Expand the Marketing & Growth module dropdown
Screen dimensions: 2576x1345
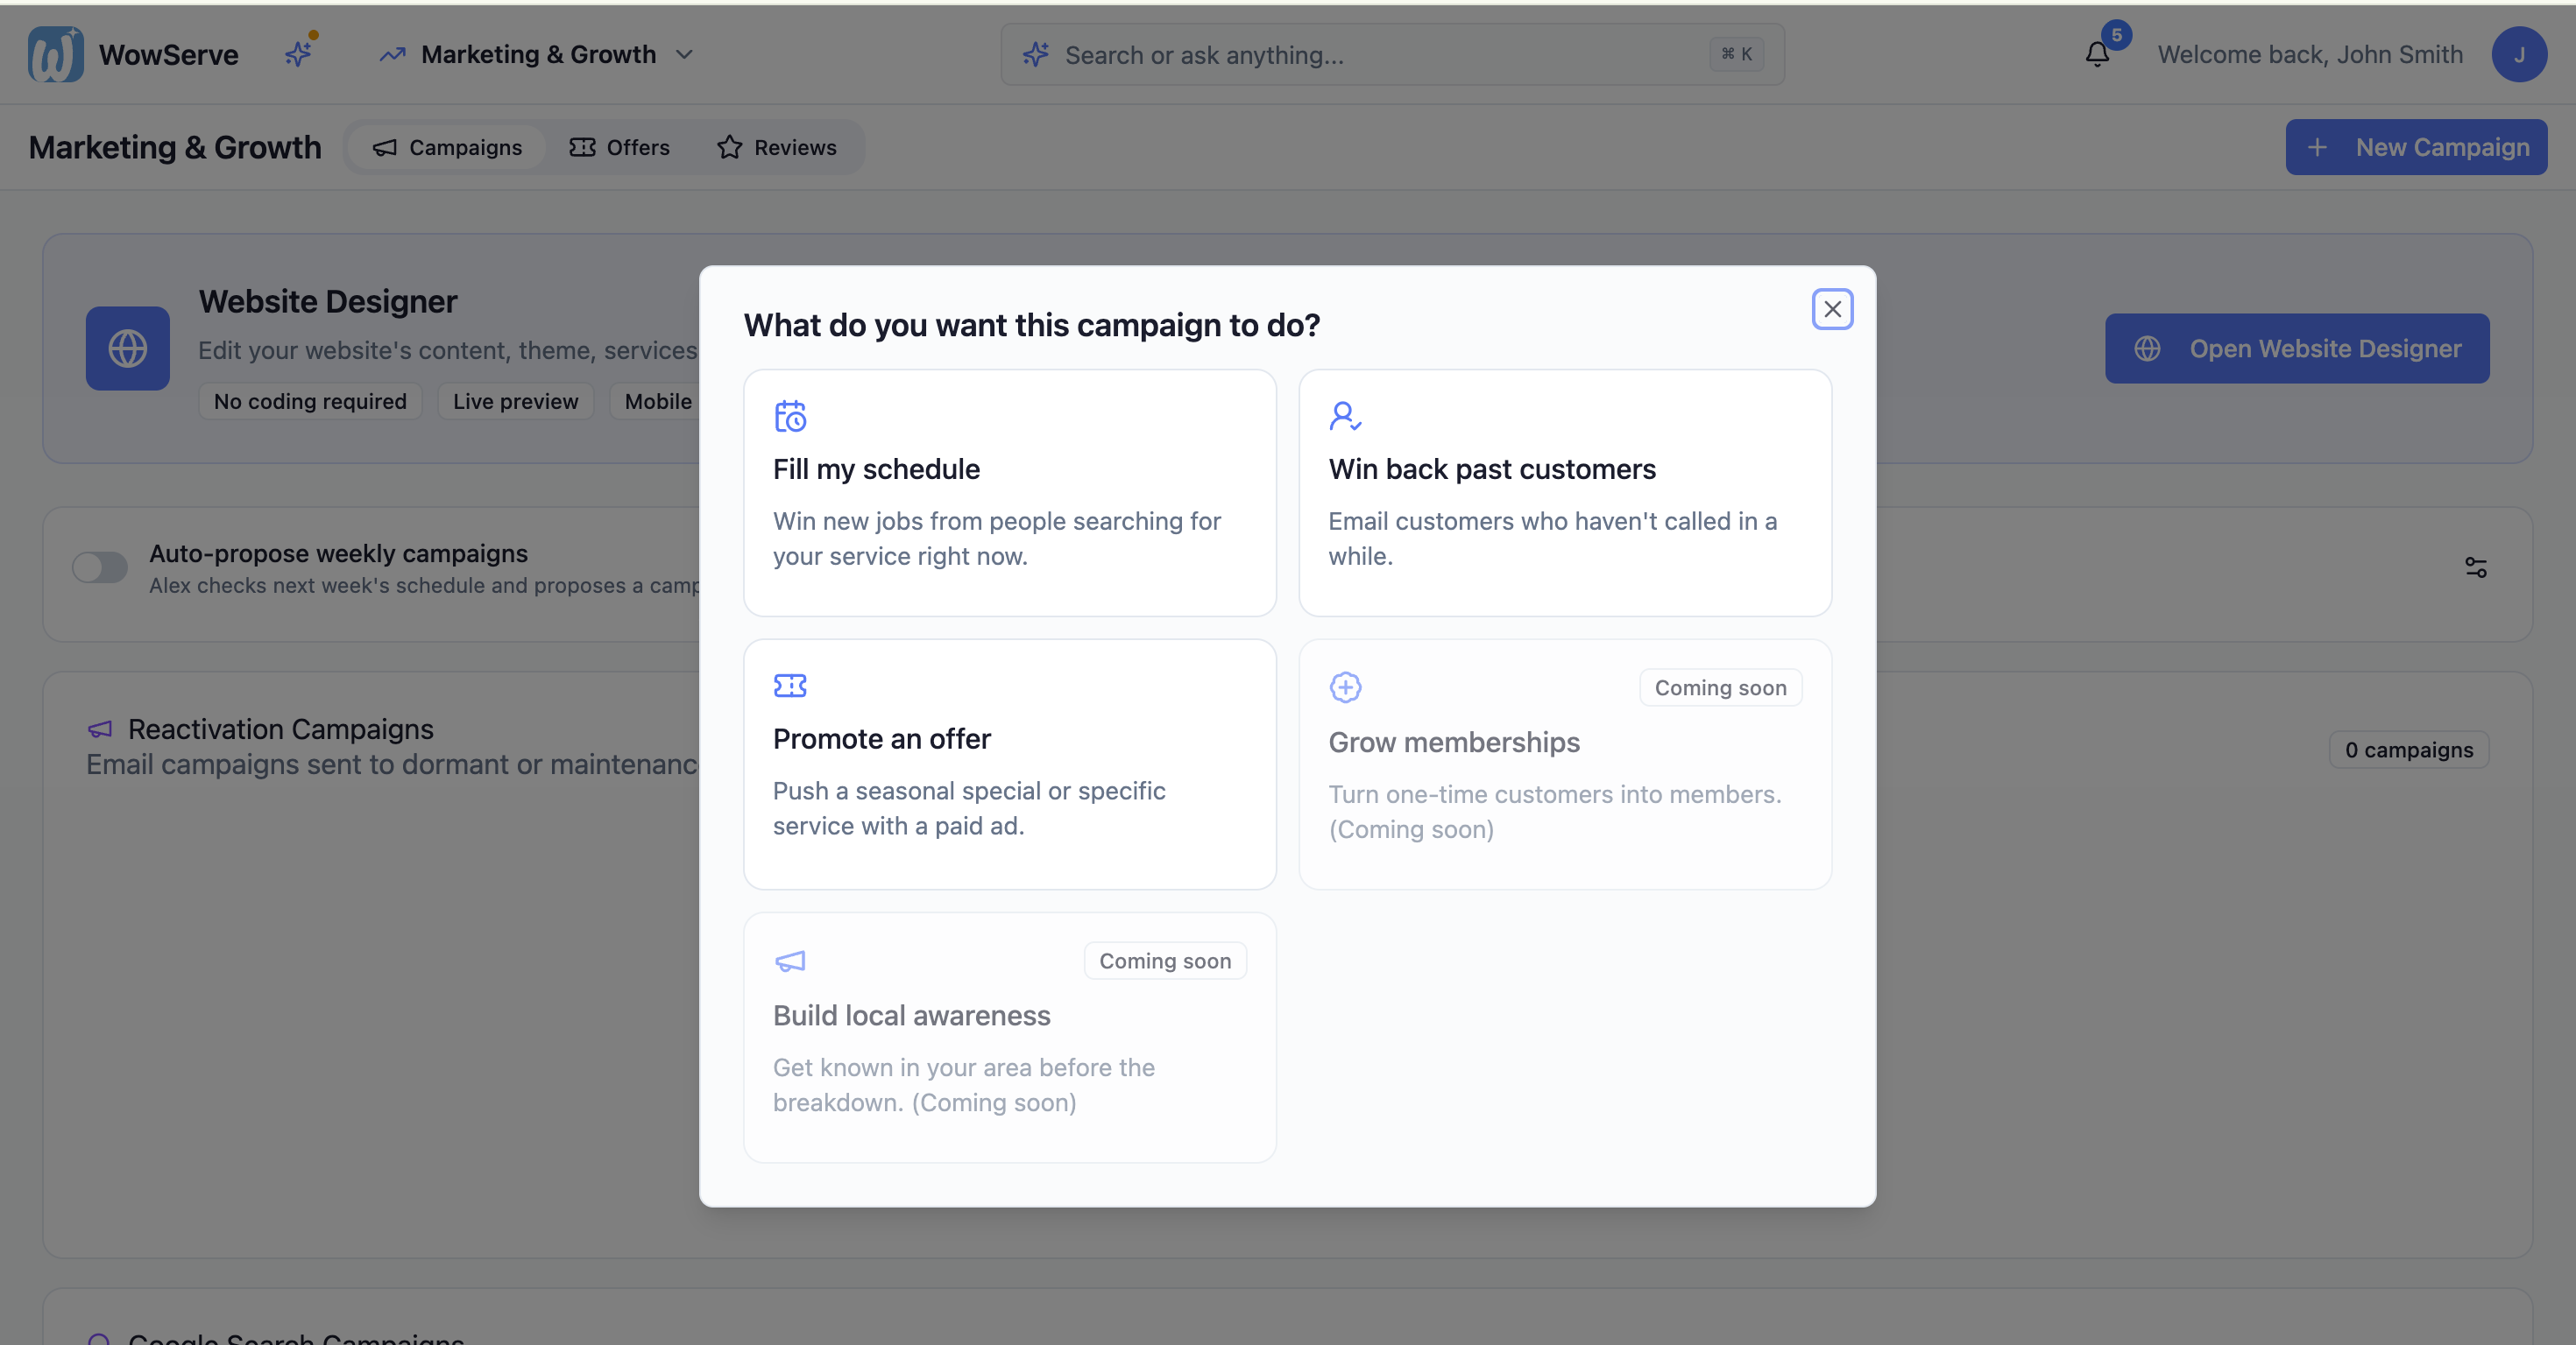point(537,54)
